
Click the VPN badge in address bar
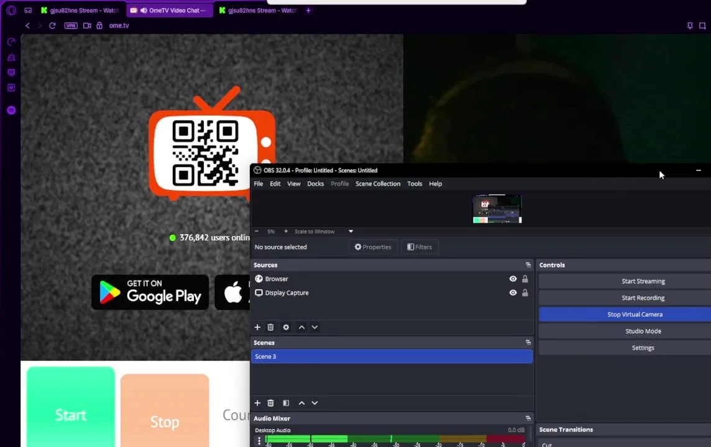click(71, 25)
